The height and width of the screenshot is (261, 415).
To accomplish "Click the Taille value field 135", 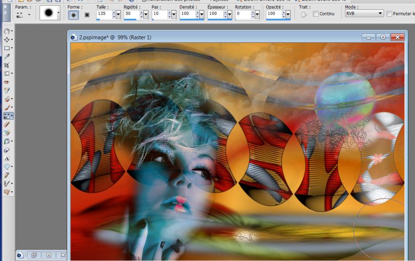I will (x=105, y=14).
